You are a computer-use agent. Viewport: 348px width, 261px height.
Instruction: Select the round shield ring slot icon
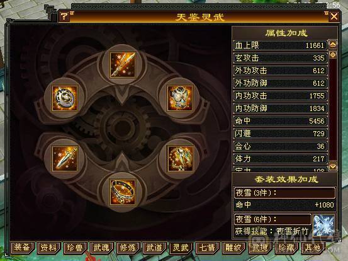pyautogui.click(x=65, y=98)
